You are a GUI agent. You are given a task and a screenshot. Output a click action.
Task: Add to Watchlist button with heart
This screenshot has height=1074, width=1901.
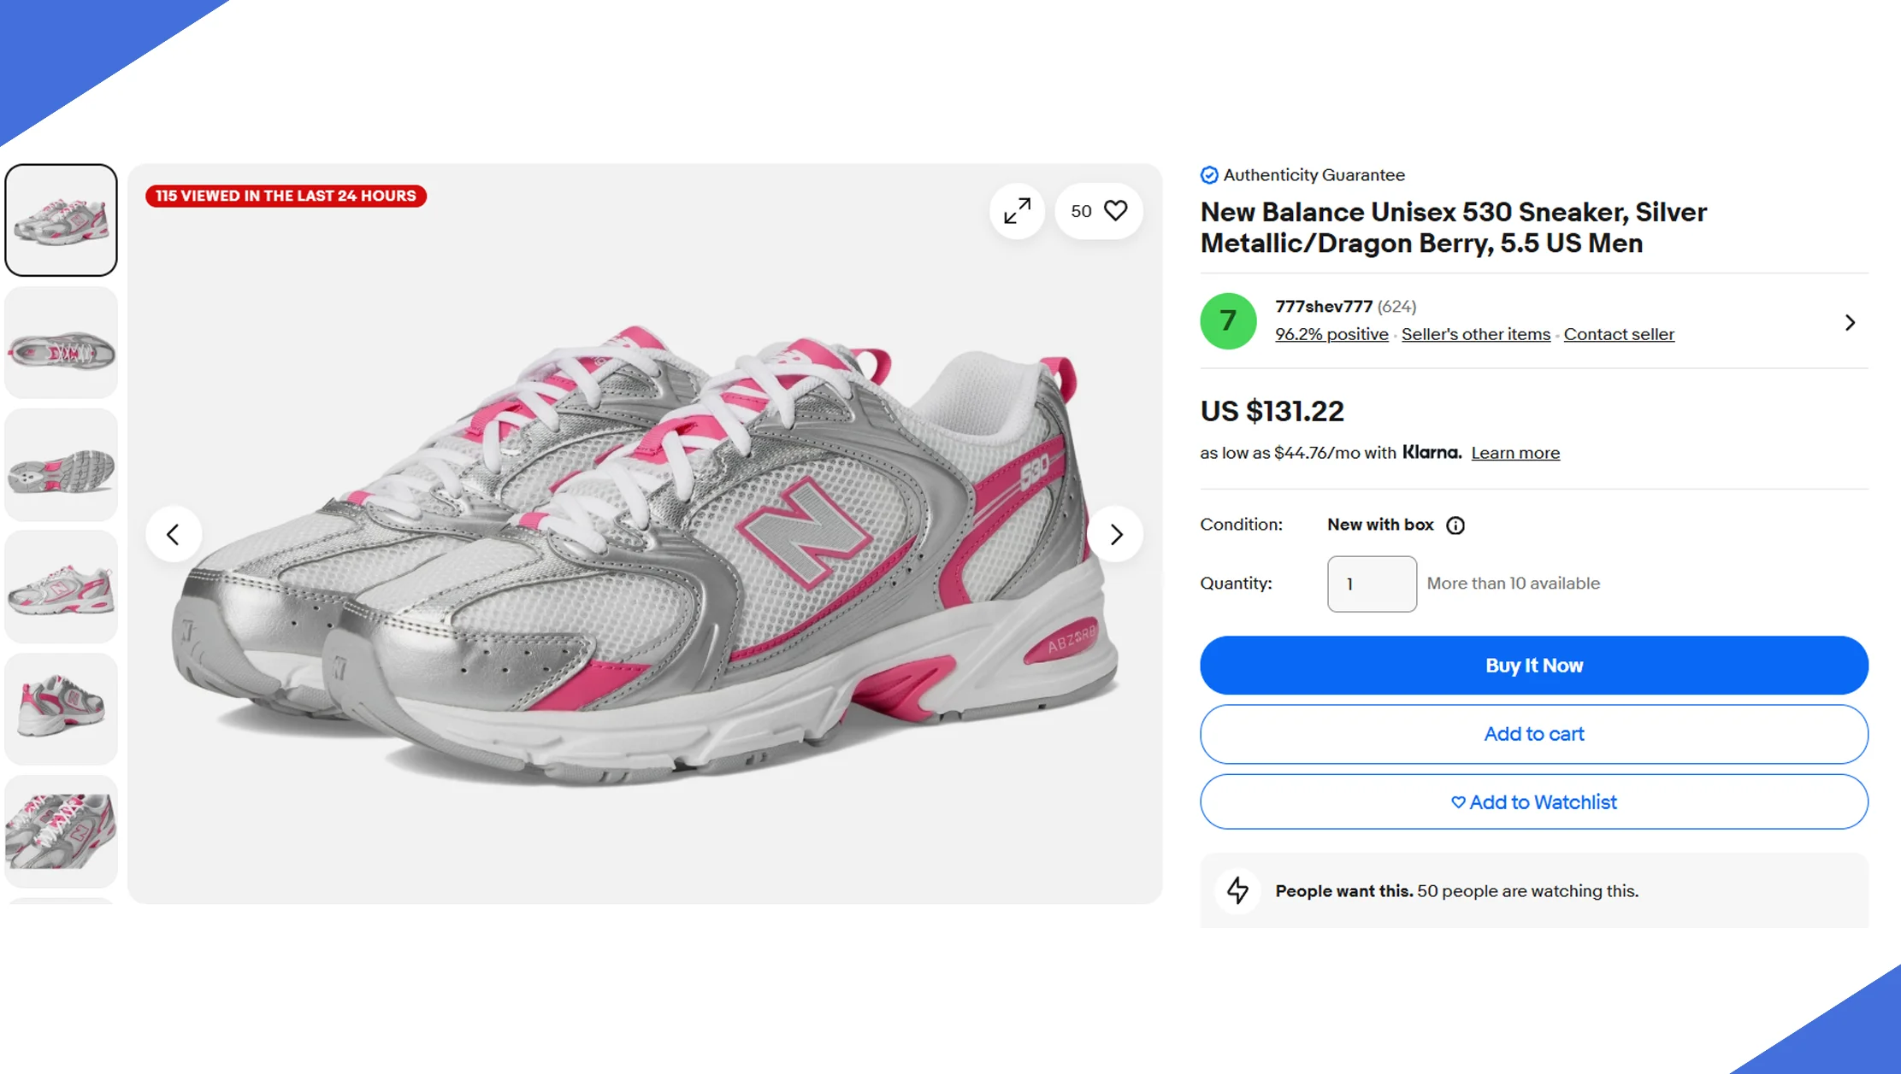click(1533, 802)
